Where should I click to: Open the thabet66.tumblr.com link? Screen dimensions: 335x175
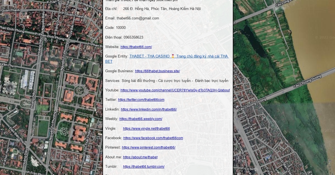pyautogui.click(x=143, y=167)
